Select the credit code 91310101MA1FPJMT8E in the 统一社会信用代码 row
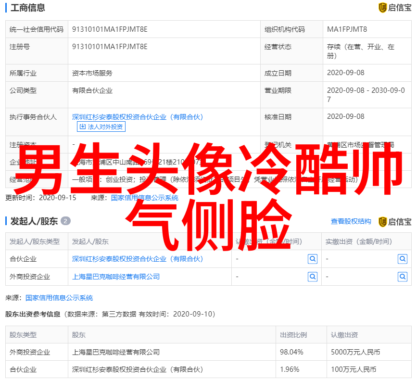The width and height of the screenshot is (417, 380). pyautogui.click(x=110, y=29)
